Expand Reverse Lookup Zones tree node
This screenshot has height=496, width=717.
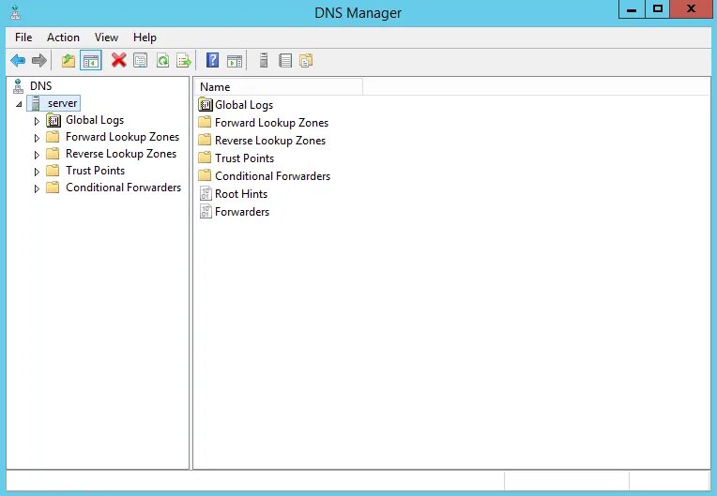tap(37, 155)
